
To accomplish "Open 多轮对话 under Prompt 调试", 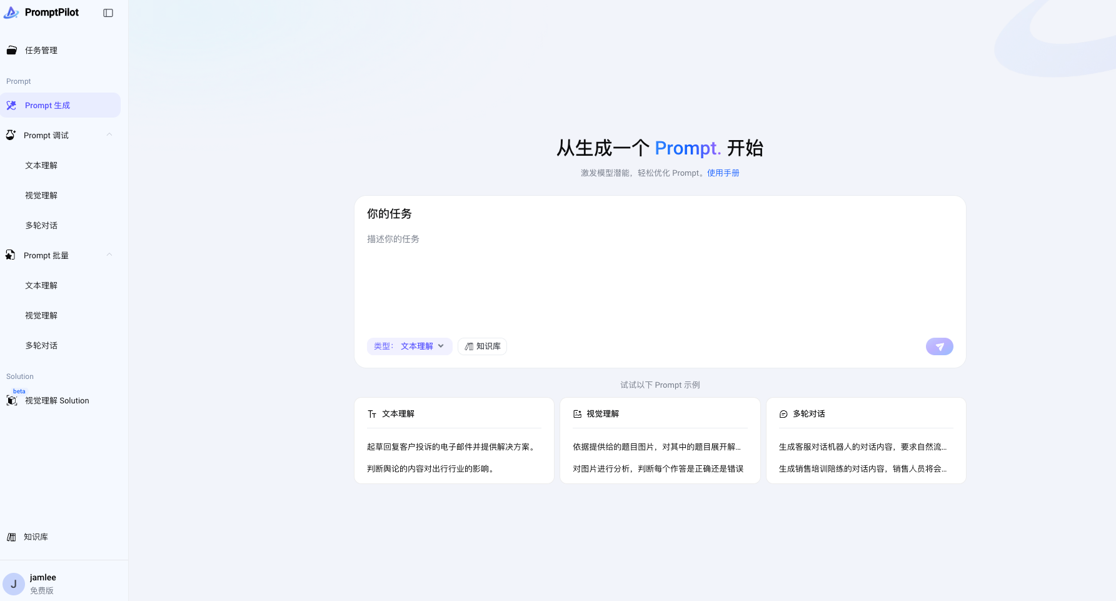I will pos(41,226).
